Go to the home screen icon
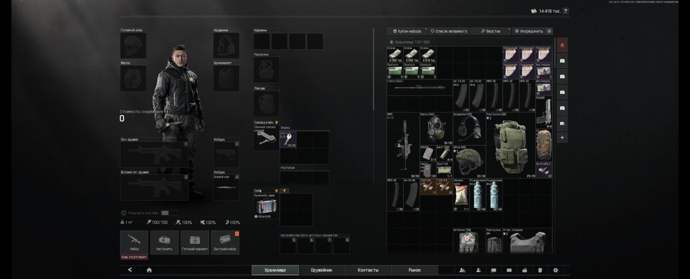690x279 pixels. (x=149, y=270)
